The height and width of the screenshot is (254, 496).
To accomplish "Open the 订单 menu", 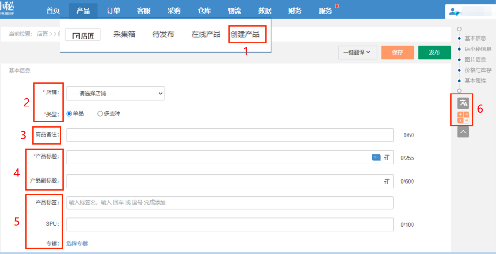I will coord(113,11).
